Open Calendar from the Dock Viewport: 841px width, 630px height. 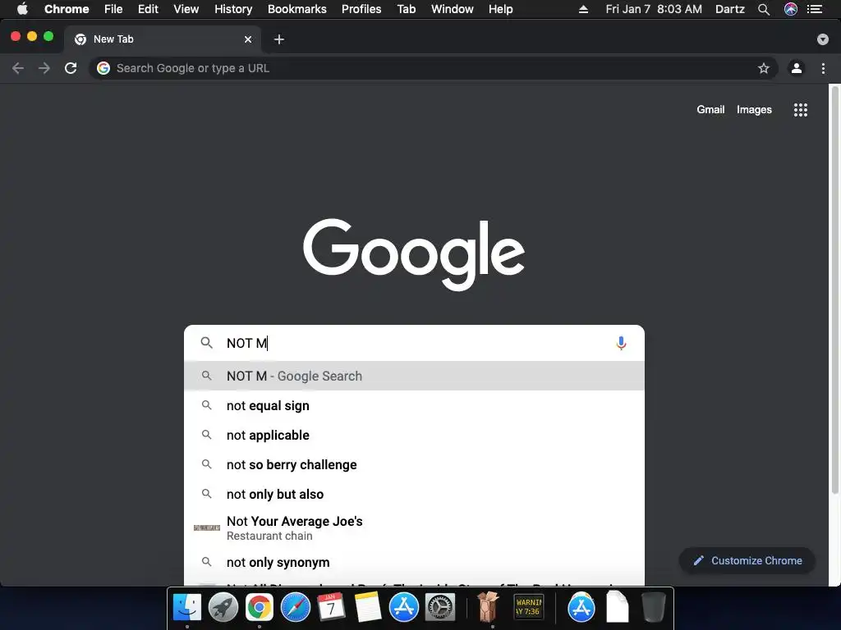(x=331, y=608)
